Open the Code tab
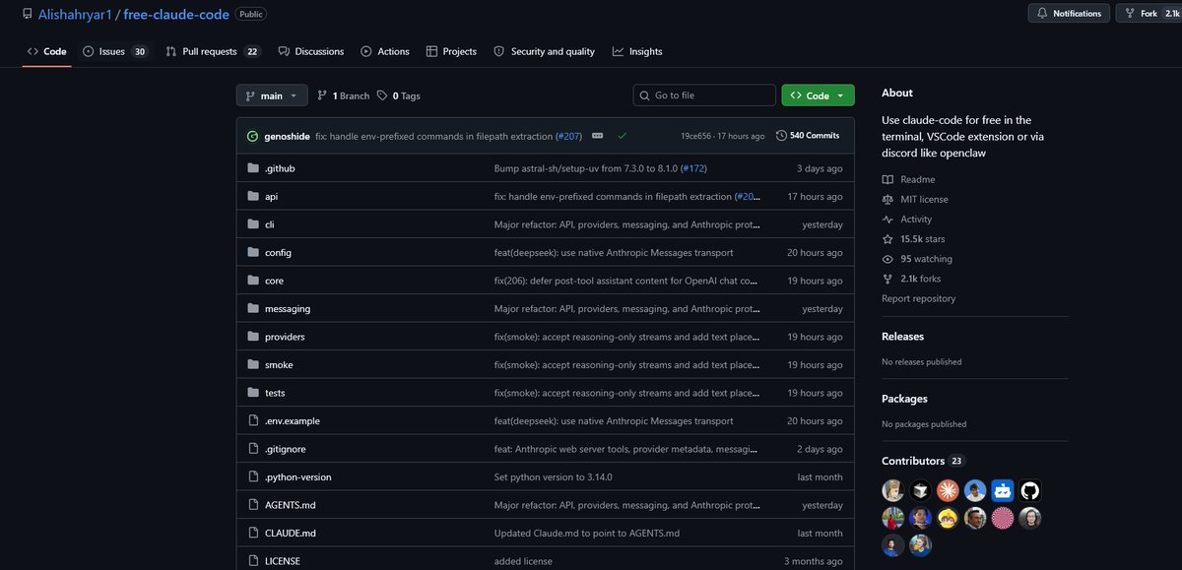This screenshot has height=570, width=1182. point(47,51)
